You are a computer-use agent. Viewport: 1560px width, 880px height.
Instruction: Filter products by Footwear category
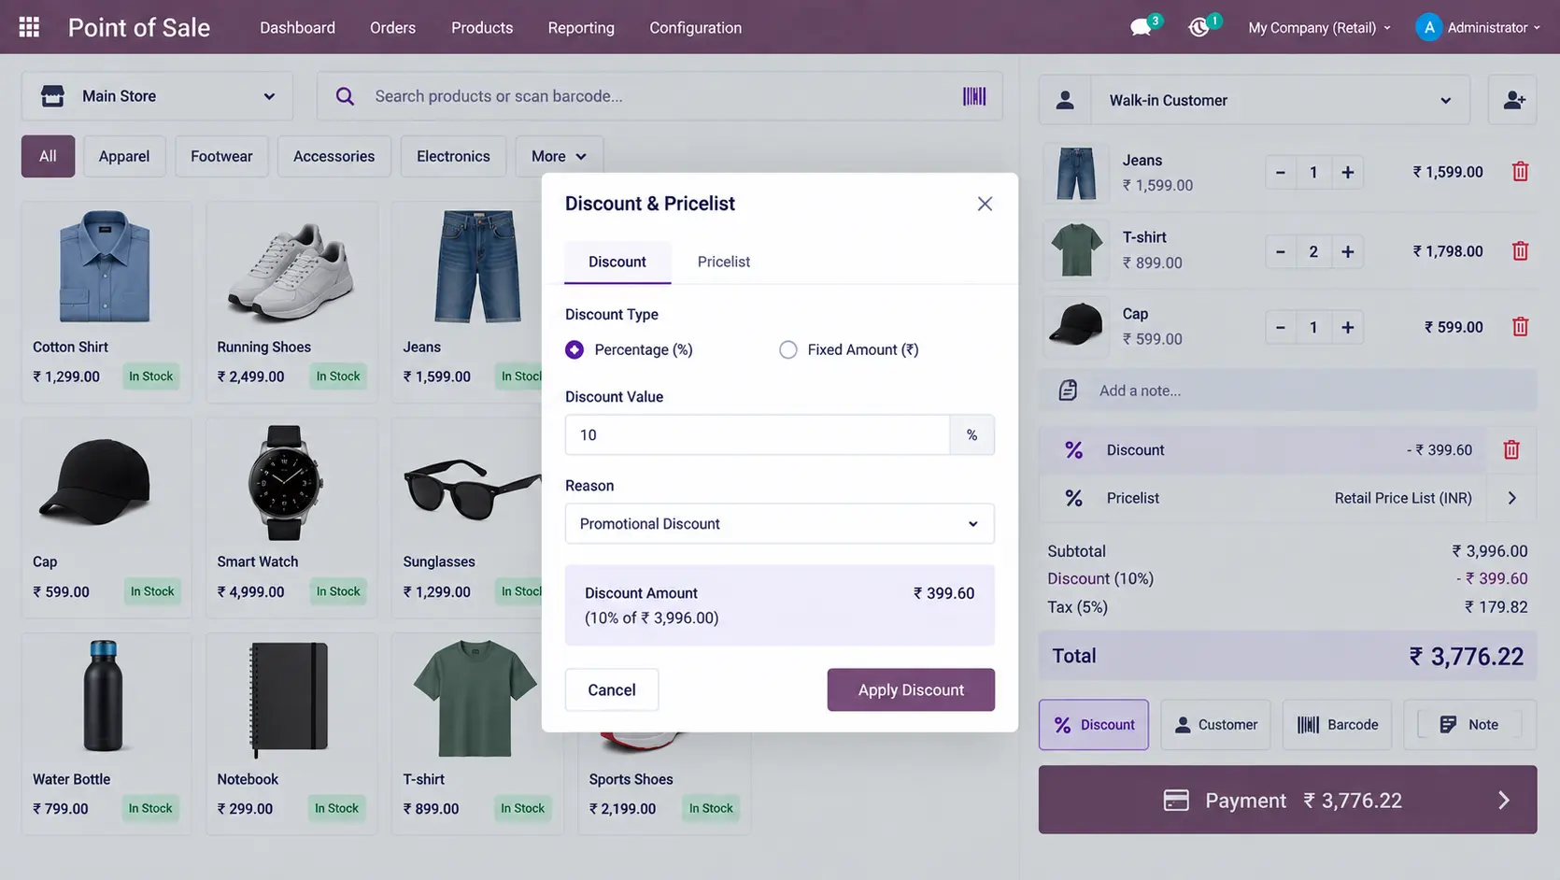point(221,156)
